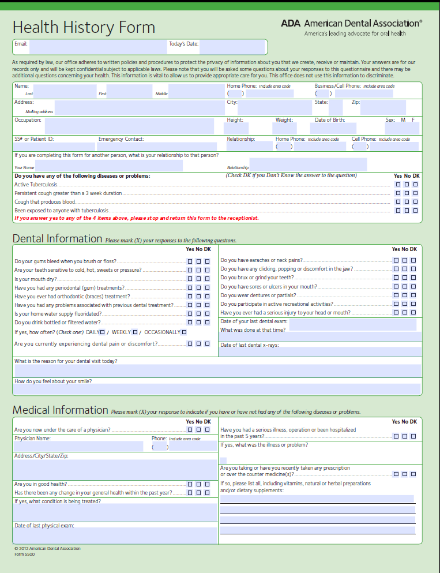Check Yes for Cough that produces blood
440x573 pixels.
398,202
